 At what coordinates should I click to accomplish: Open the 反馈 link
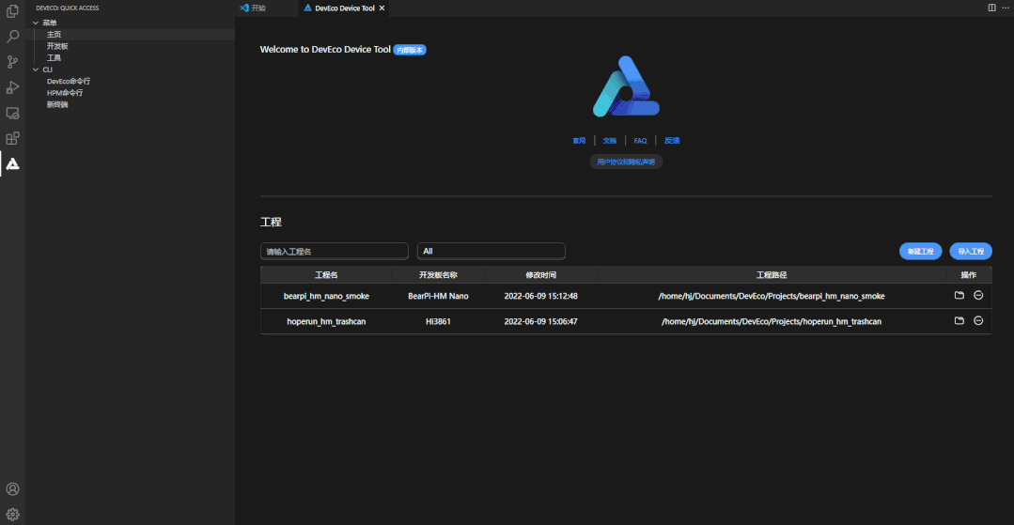[x=672, y=140]
